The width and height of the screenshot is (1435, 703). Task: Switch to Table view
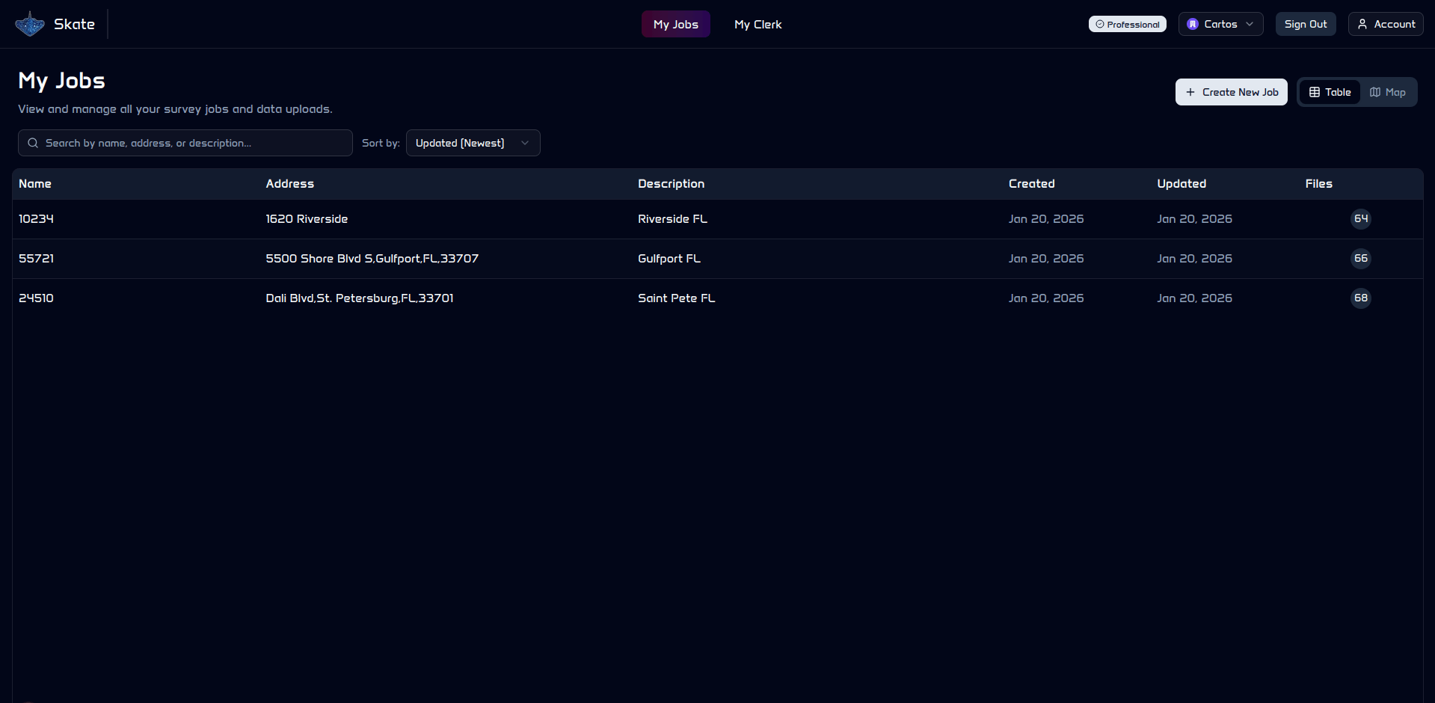[1330, 92]
